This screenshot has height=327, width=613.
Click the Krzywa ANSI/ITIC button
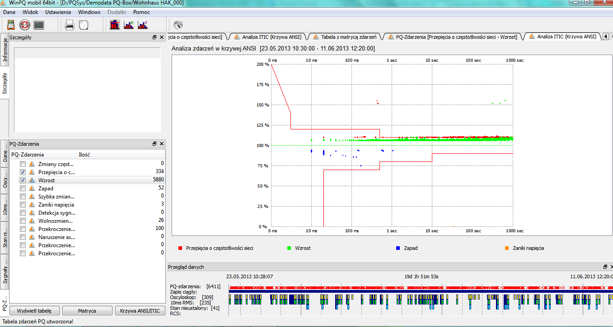point(140,311)
